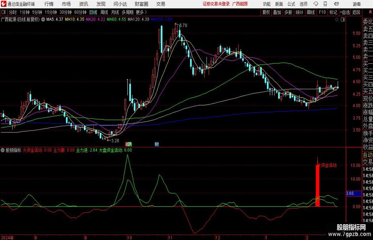Open the customer service headset icon
Viewport: 373px width, 240px height.
coord(316,4)
